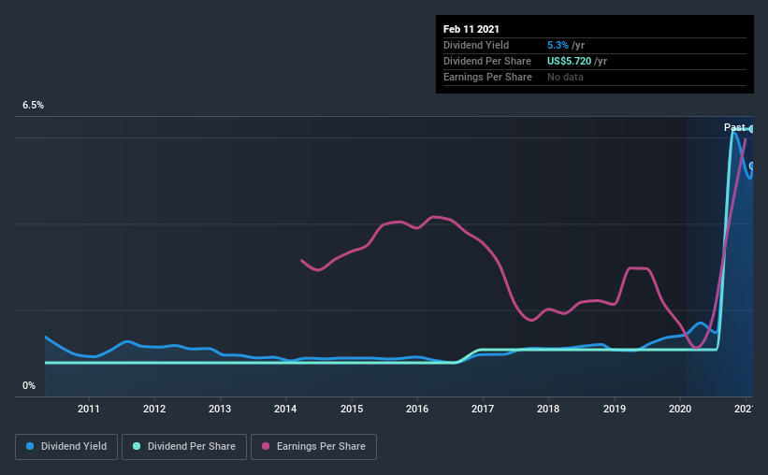Image resolution: width=768 pixels, height=475 pixels.
Task: Click the 2016 x-axis year label
Action: click(417, 409)
